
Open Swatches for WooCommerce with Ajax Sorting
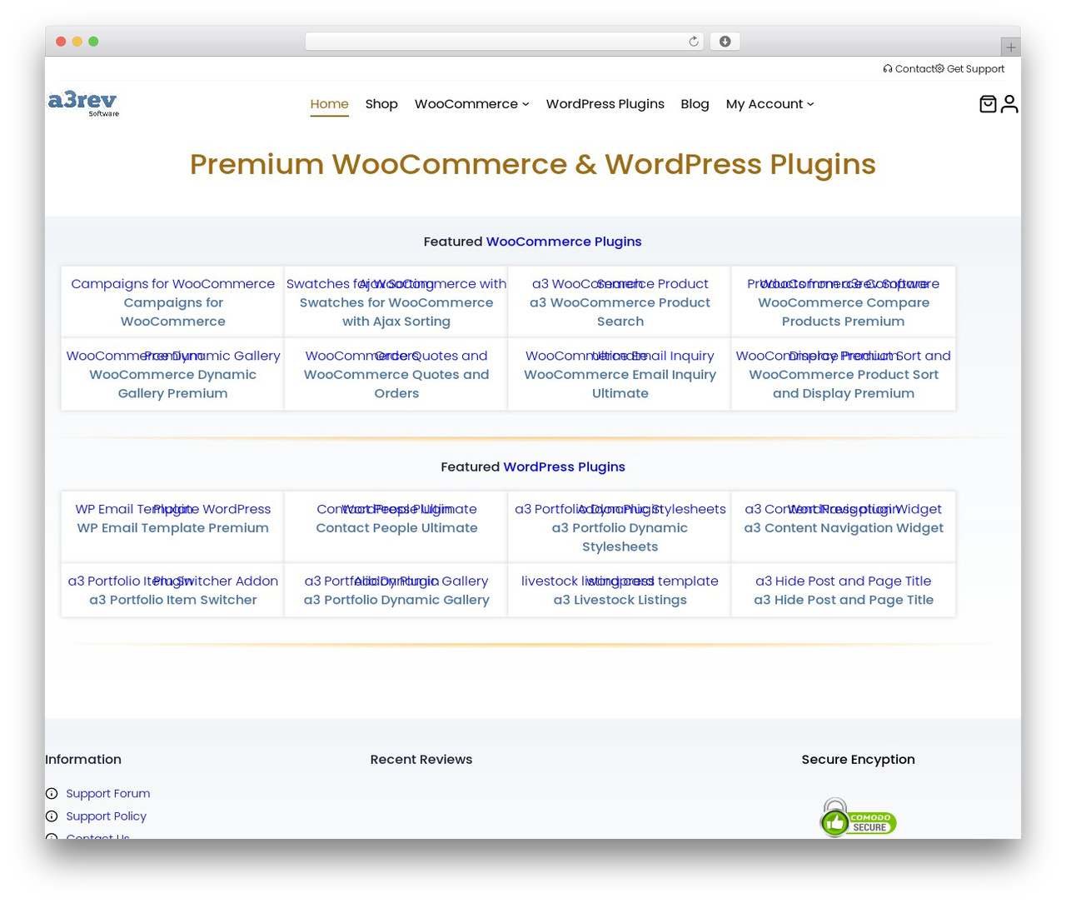pos(396,302)
